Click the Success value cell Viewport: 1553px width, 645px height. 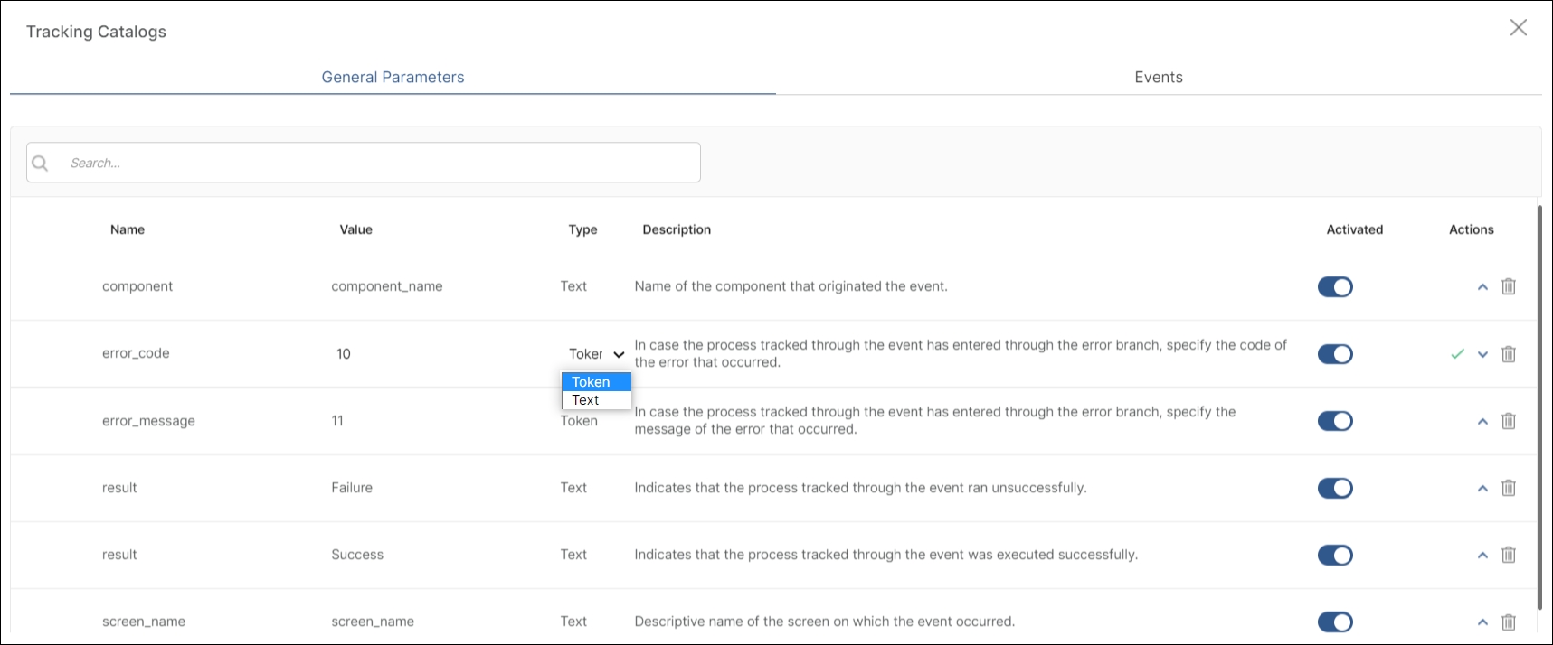tap(357, 555)
